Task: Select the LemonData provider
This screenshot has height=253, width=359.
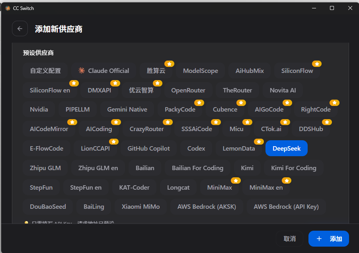Action: click(239, 148)
